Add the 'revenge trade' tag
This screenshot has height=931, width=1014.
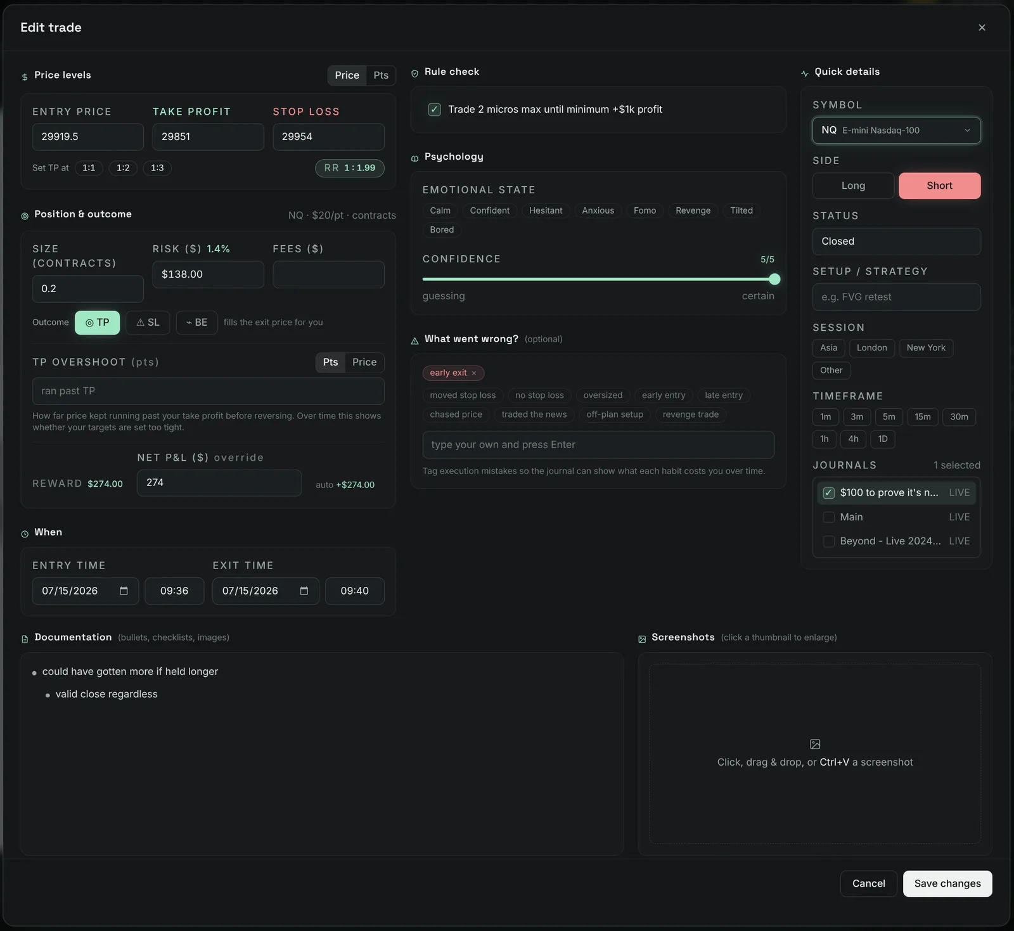pyautogui.click(x=690, y=414)
